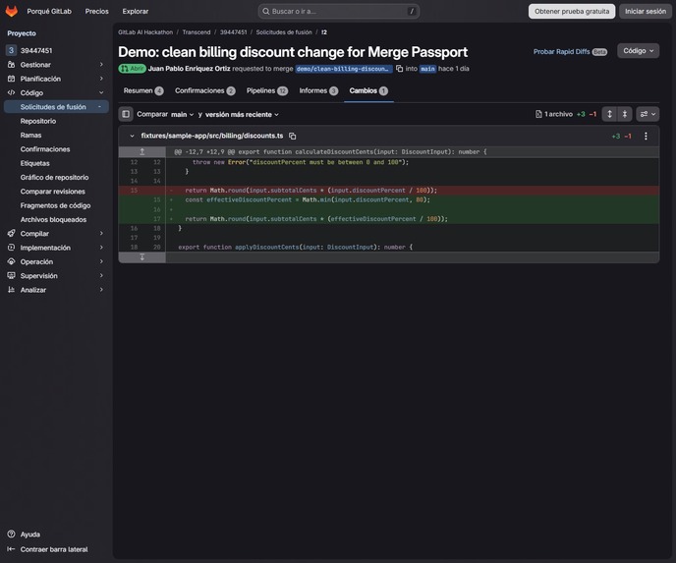The image size is (676, 563).
Task: Click removed line 15 number in diff
Action: pos(134,190)
